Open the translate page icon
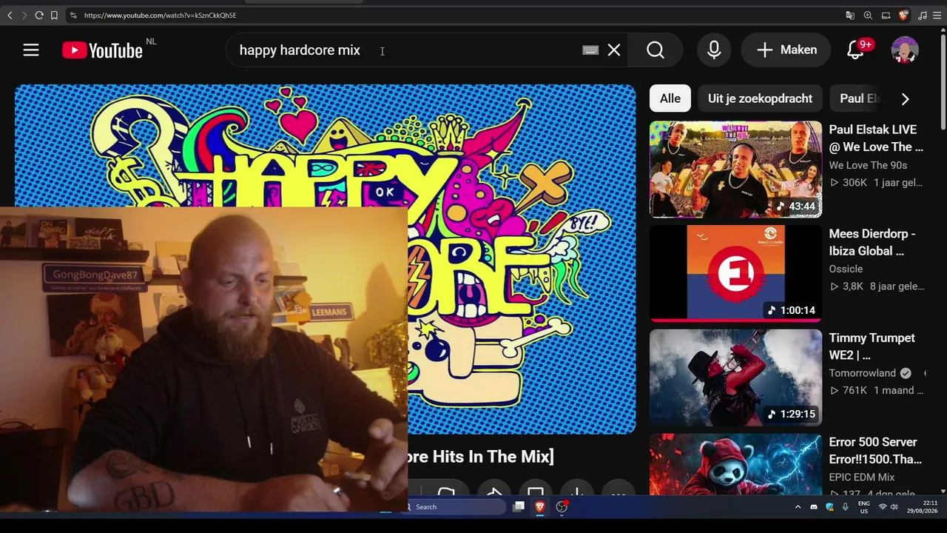The width and height of the screenshot is (947, 533). coord(850,15)
